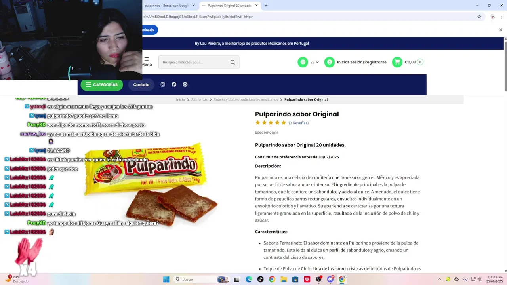Dismiss the notification bar with X

pyautogui.click(x=501, y=30)
